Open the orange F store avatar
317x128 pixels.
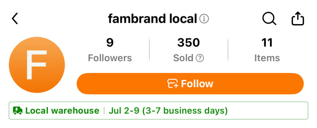[x=37, y=65]
